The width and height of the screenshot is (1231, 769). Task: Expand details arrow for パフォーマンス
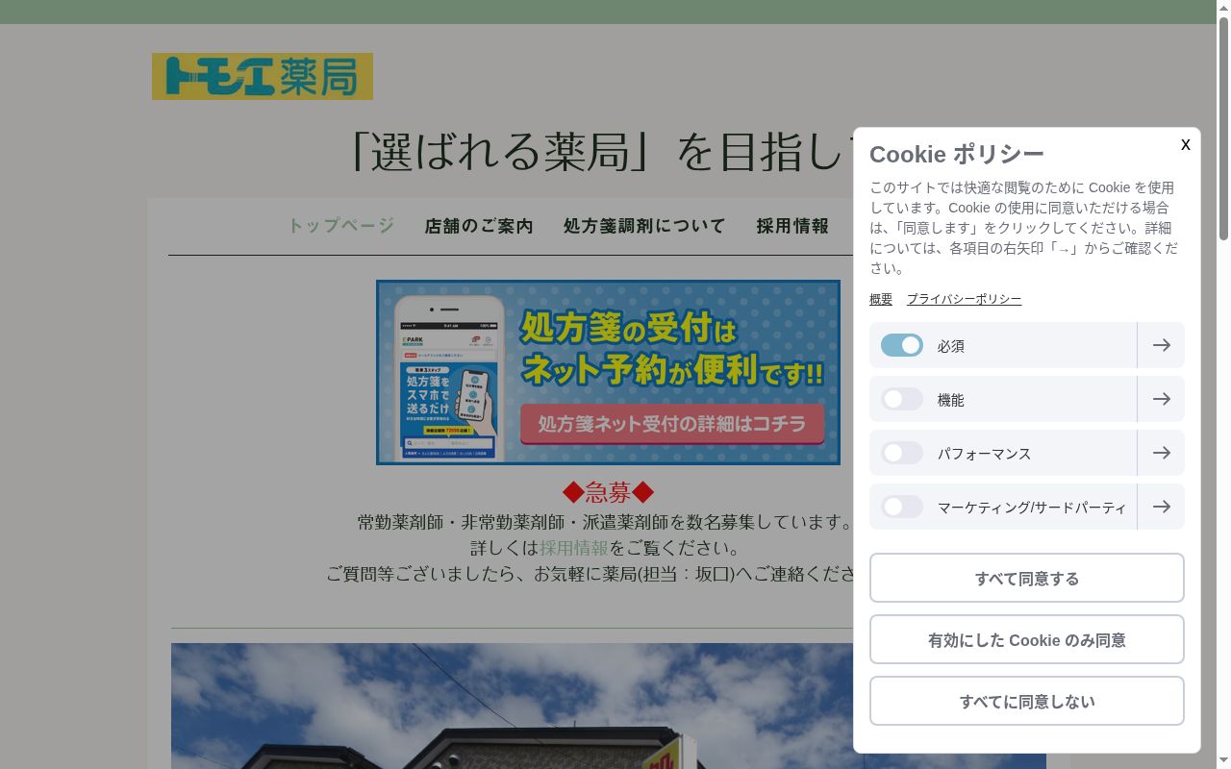[1161, 453]
